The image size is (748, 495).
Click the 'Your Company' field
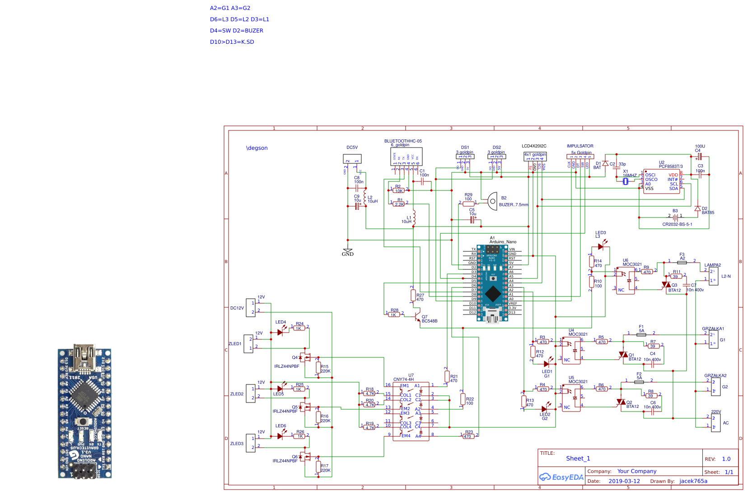pyautogui.click(x=636, y=471)
